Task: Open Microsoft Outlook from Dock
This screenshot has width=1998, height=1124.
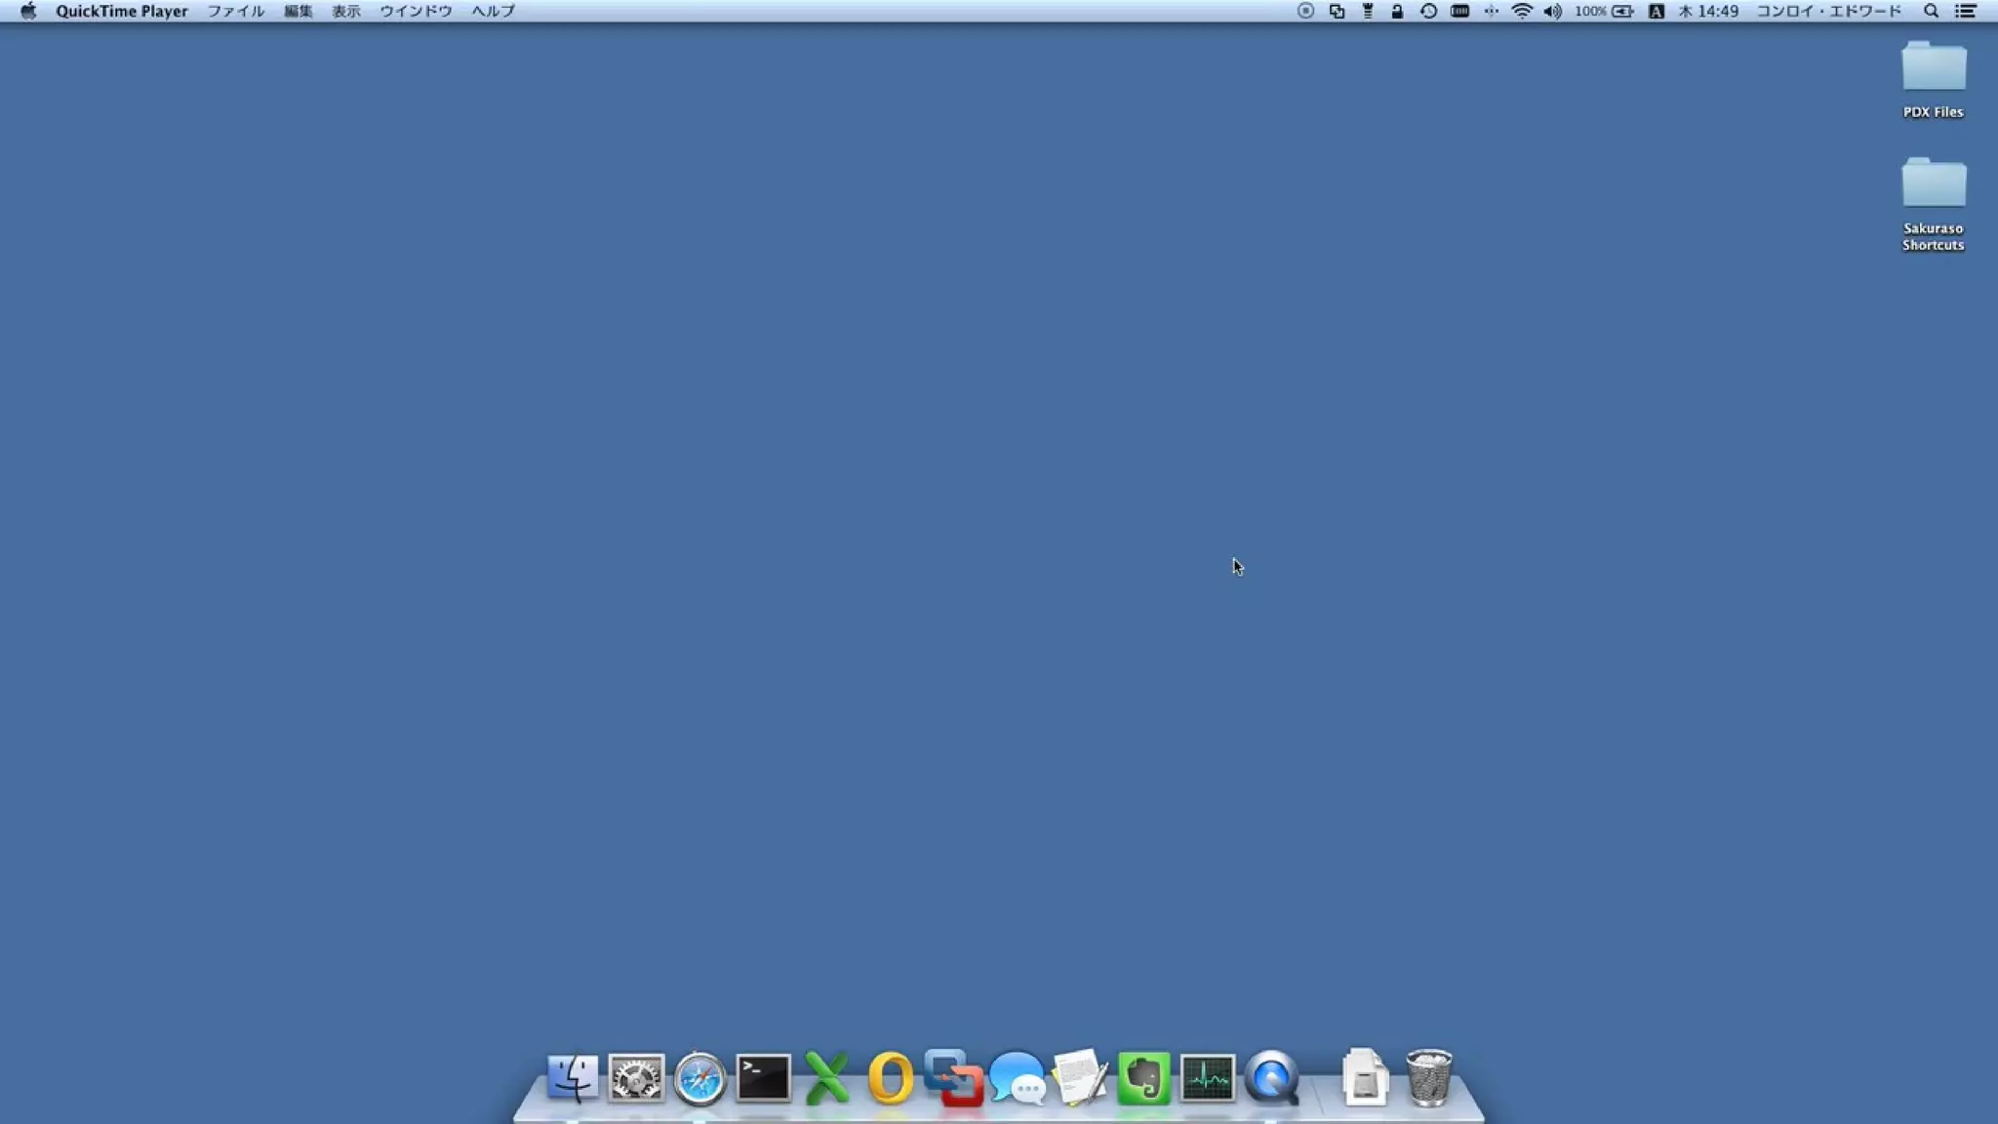Action: pos(890,1078)
